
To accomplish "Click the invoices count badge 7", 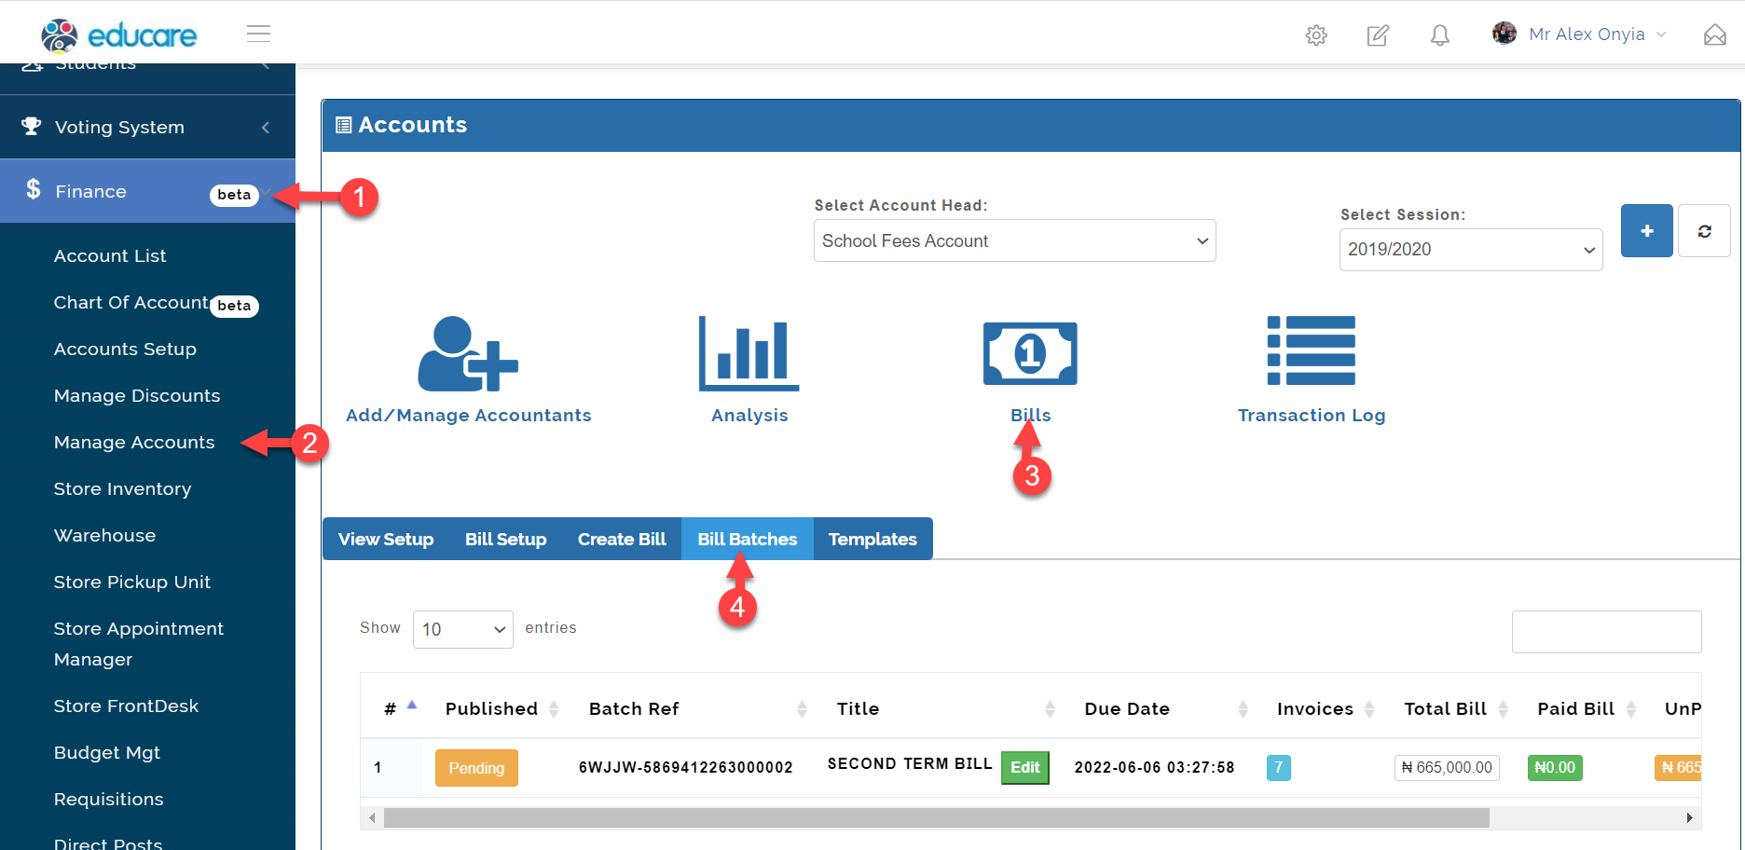I will click(1279, 768).
